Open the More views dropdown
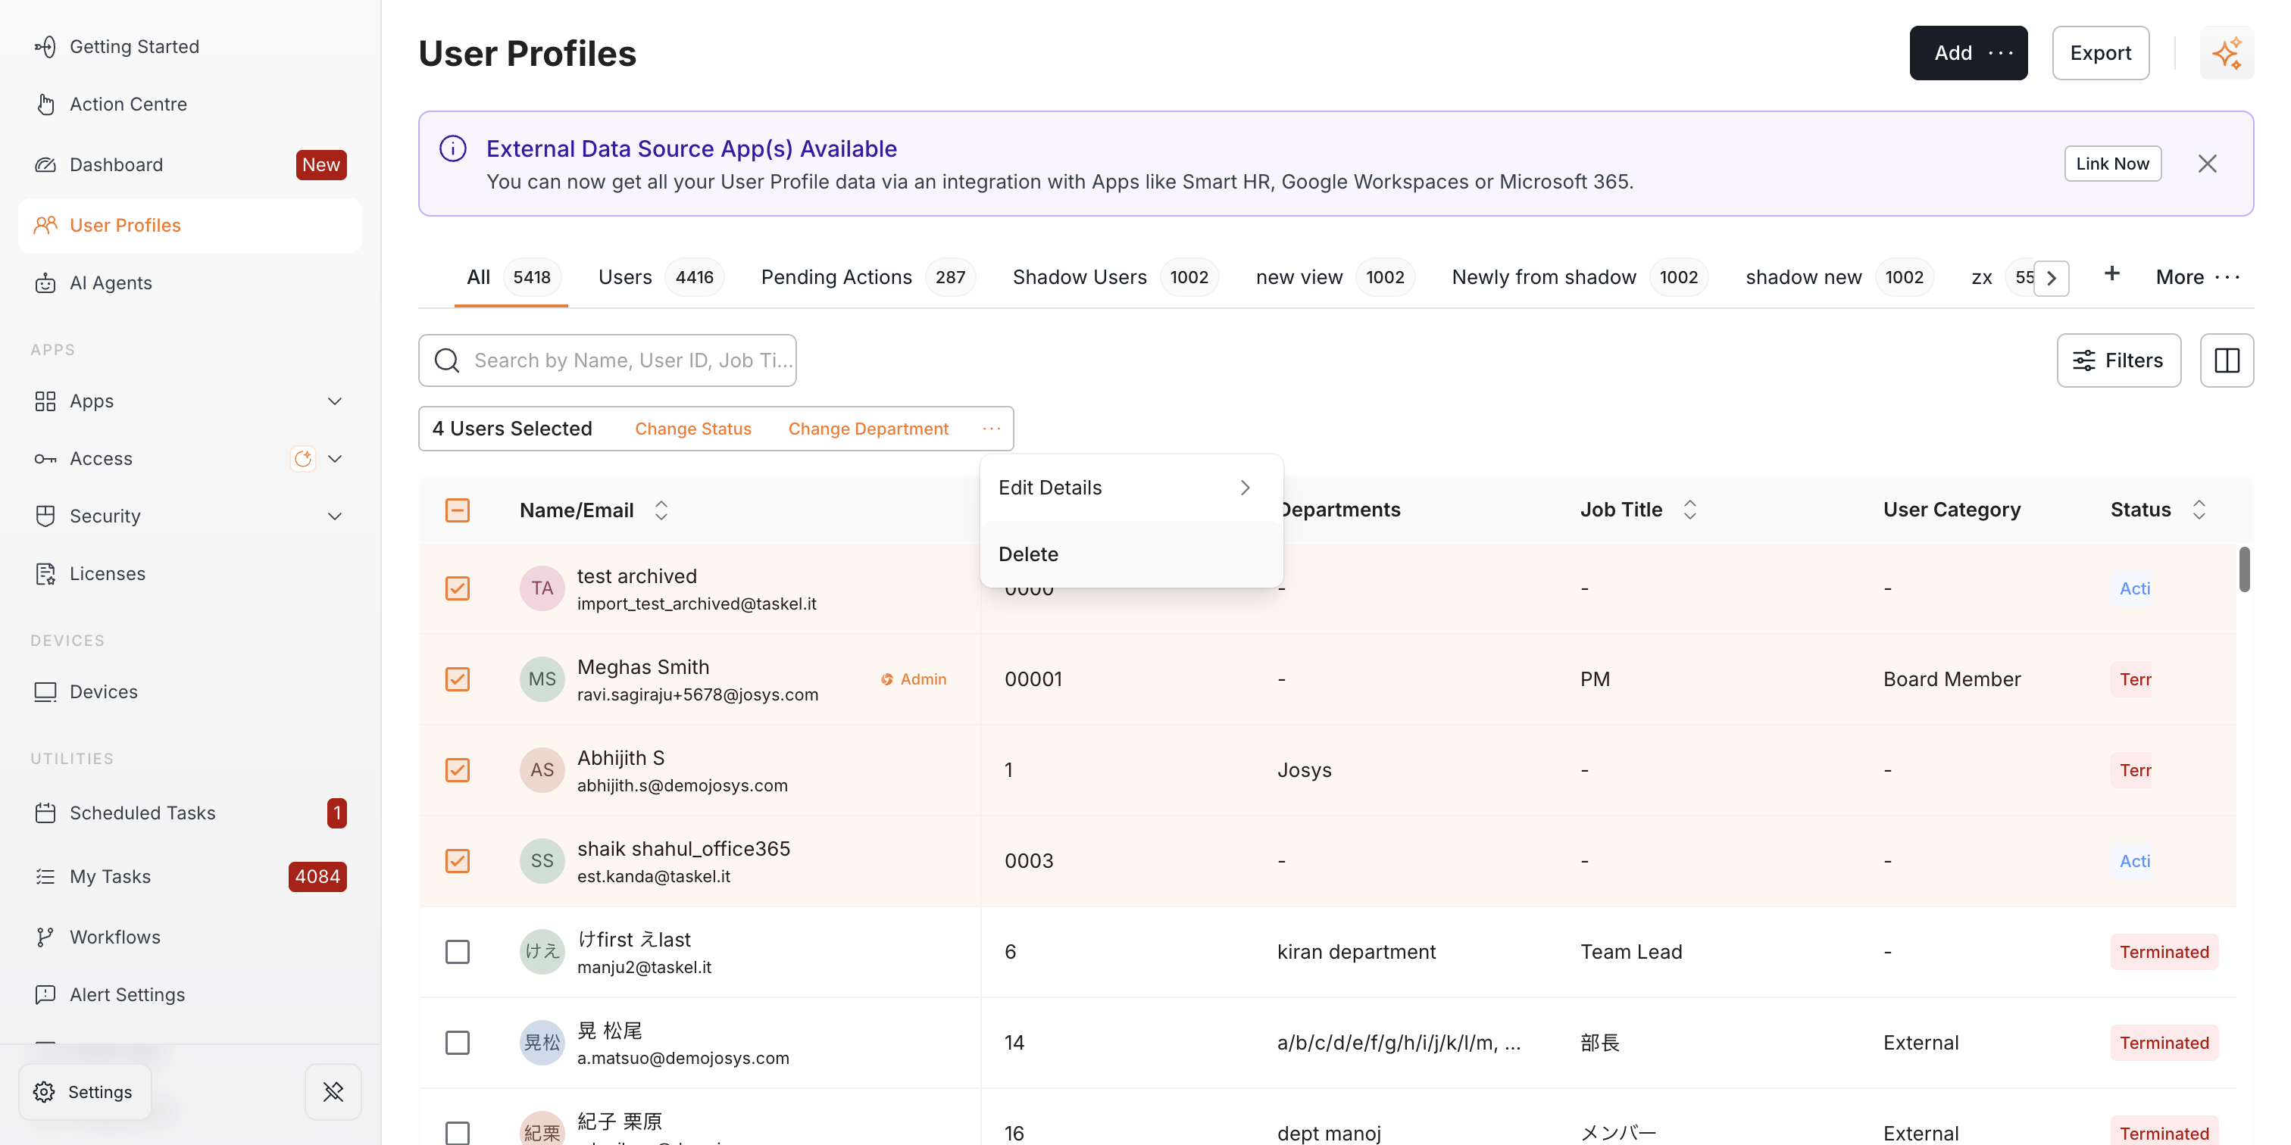Viewport: 2291px width, 1145px height. [x=2198, y=277]
